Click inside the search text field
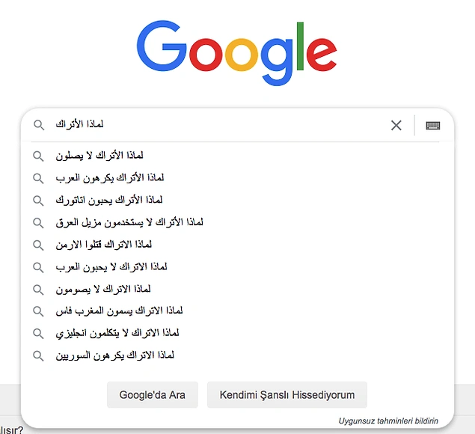The width and height of the screenshot is (475, 434). [224, 126]
